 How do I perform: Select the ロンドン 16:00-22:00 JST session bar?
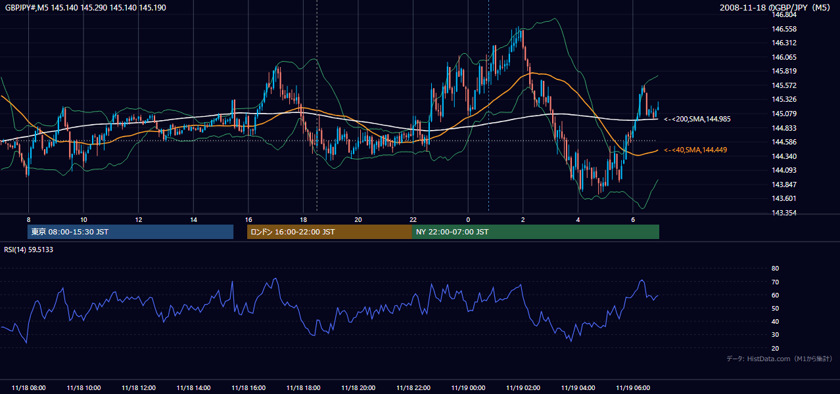(329, 232)
